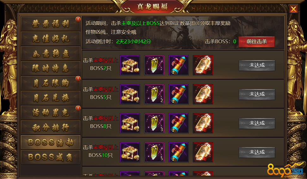Click the 前往击杀 red button
This screenshot has height=179, width=307.
[x=256, y=42]
